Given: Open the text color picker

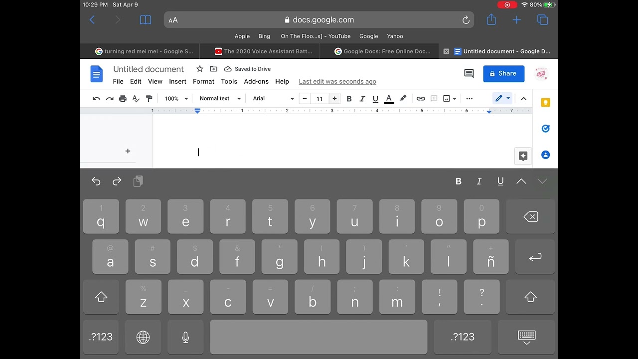Looking at the screenshot, I should (x=389, y=99).
